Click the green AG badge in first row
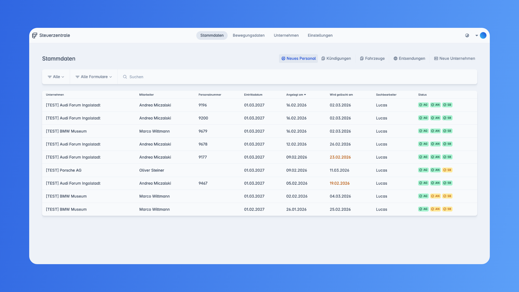 point(423,105)
